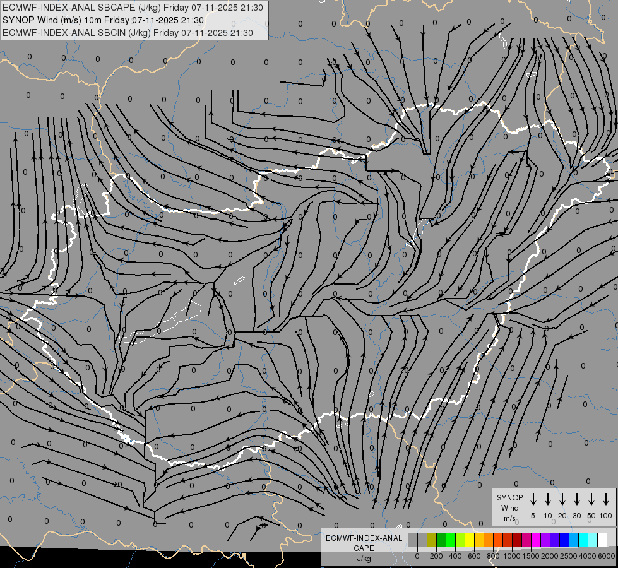Click the 'CAPE' word in the color legend
Viewport: 618px width, 568px height.
364,548
